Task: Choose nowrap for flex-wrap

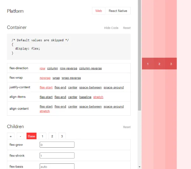Action: [45, 78]
